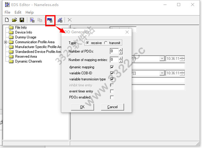Image resolution: width=202 pixels, height=148 pixels.
Task: Decrease Number of mapping entries down arrow
Action: (x=121, y=61)
